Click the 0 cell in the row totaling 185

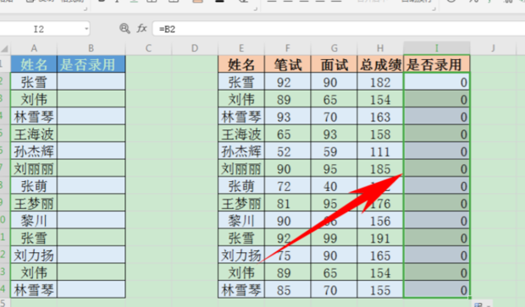coord(437,169)
